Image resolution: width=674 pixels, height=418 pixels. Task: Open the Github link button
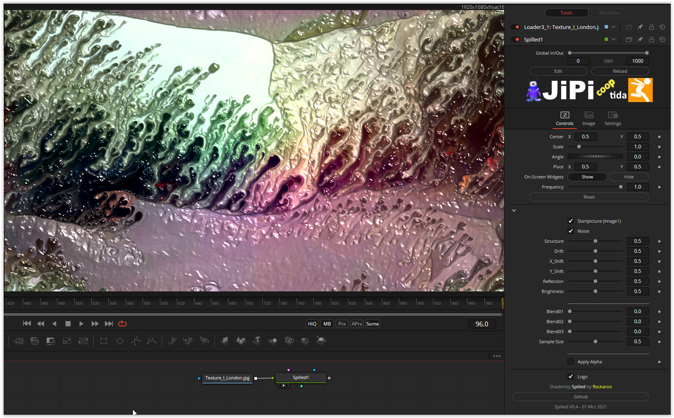click(581, 397)
